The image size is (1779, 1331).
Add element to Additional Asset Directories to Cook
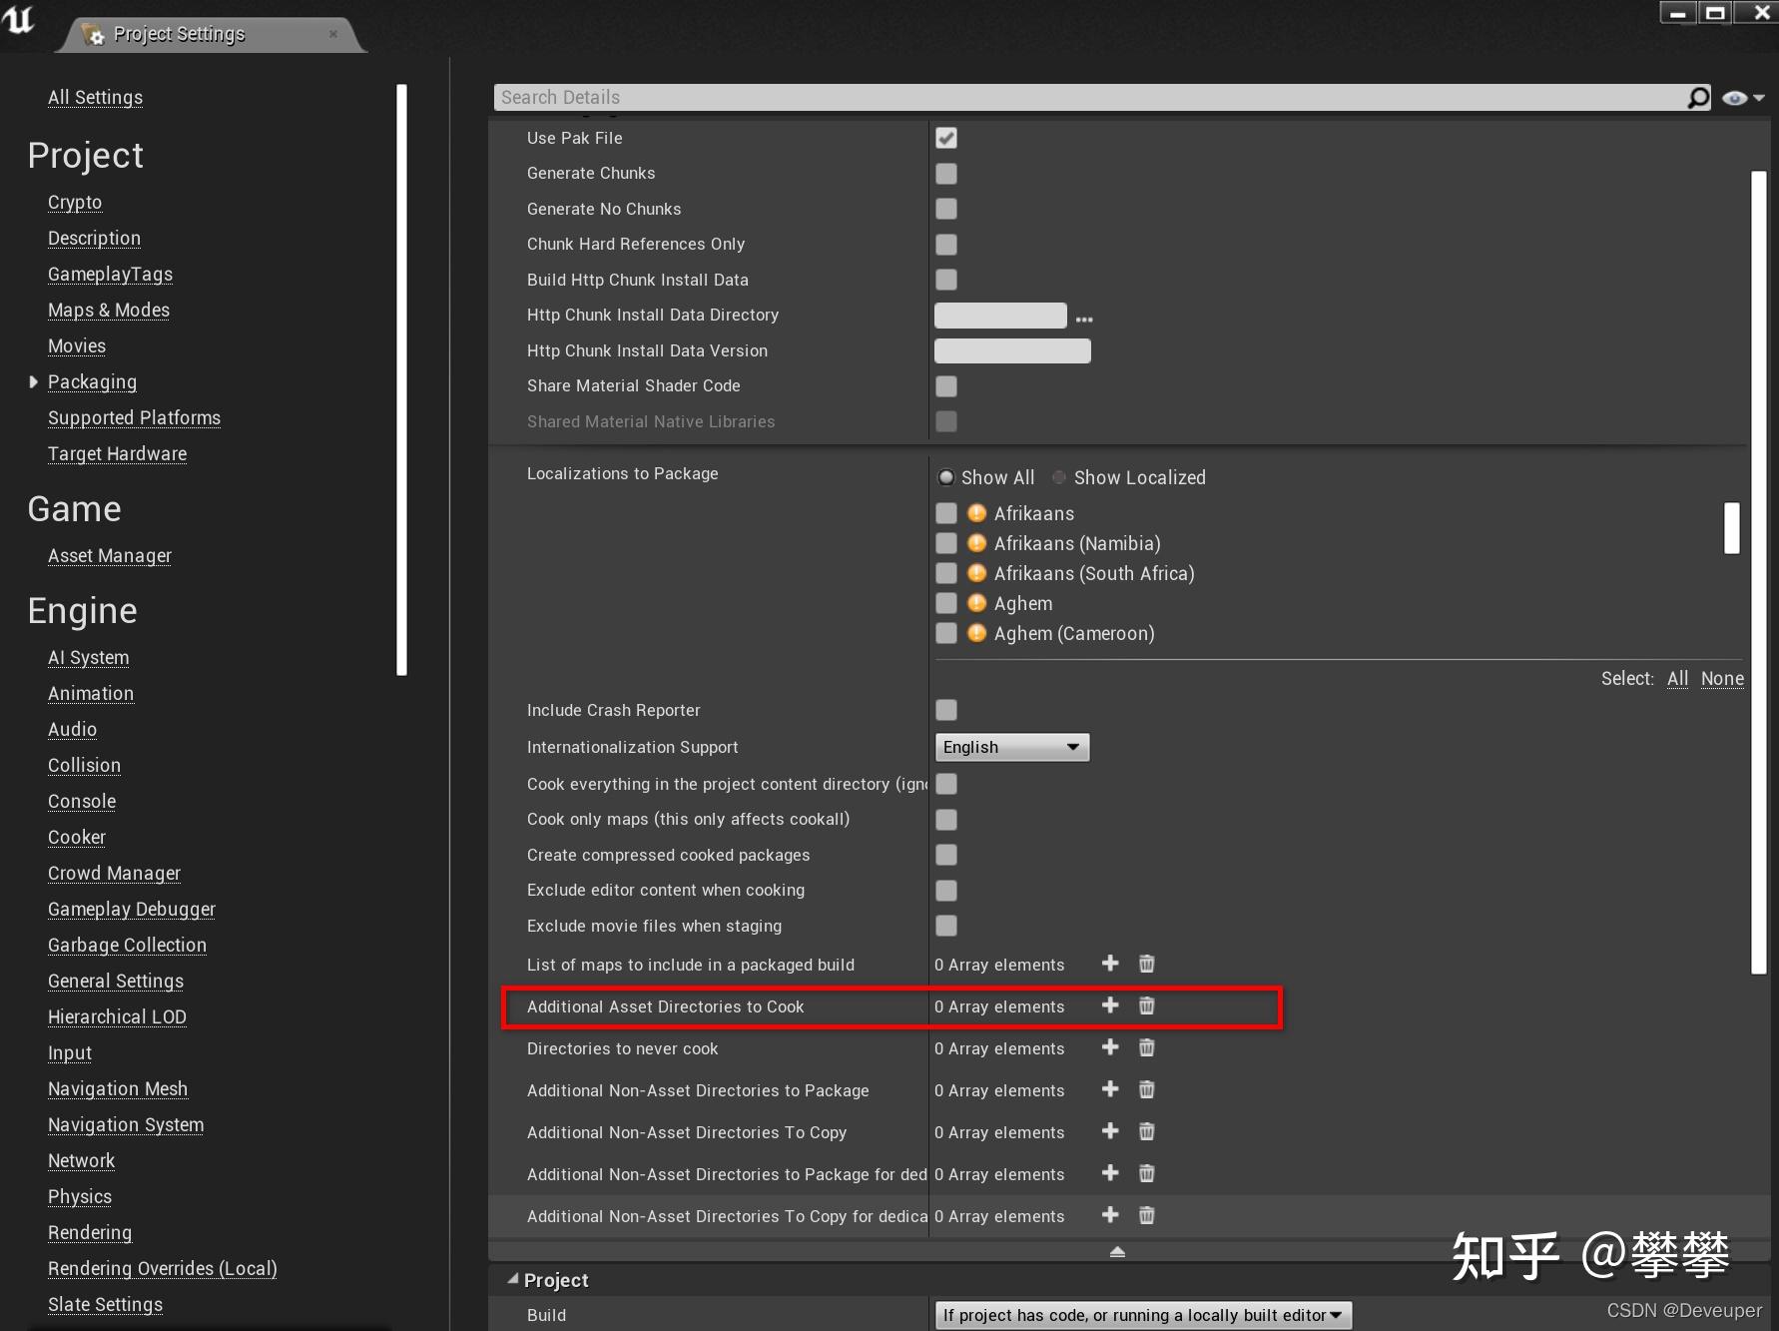[1110, 1005]
